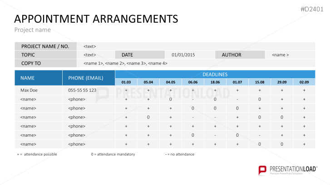Select the AUTHOR label cell
This screenshot has width=330, height=185.
240,55
